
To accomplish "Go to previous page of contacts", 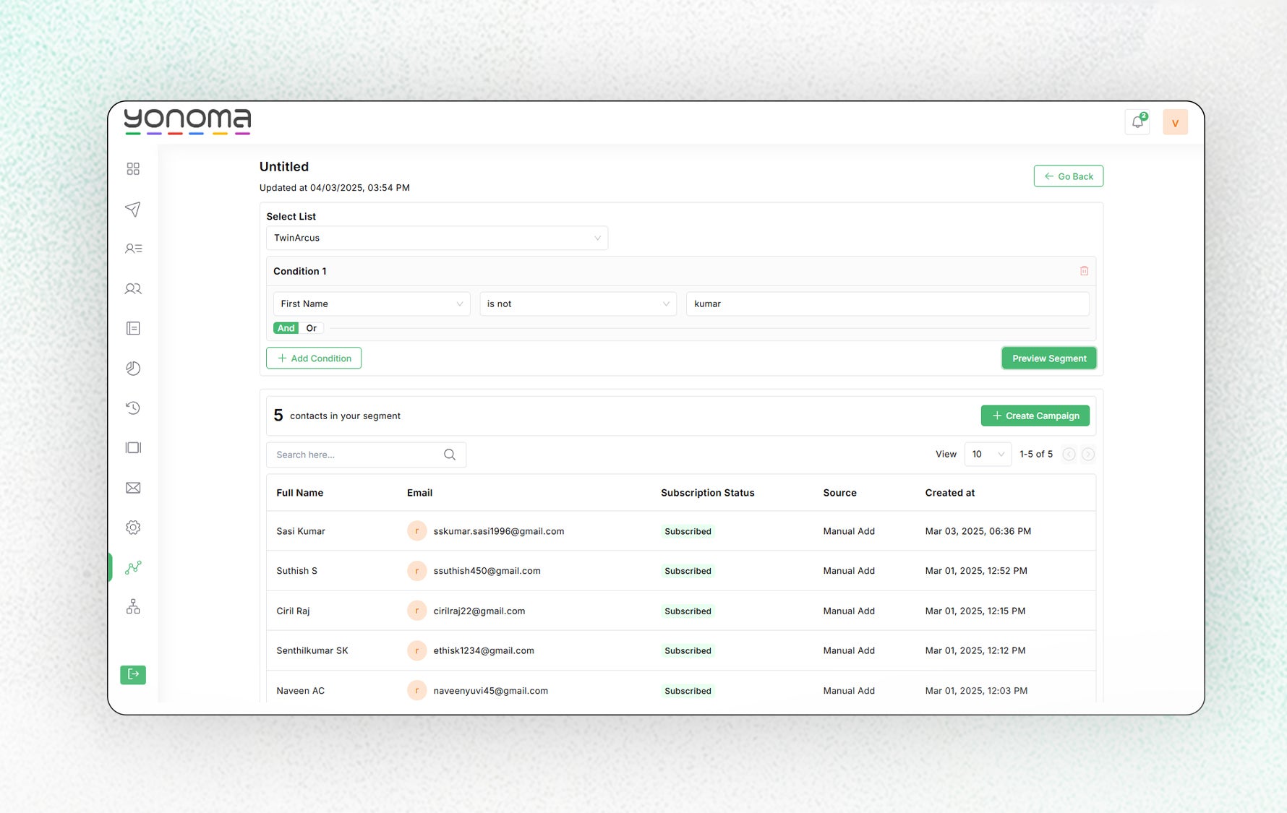I will click(1069, 455).
